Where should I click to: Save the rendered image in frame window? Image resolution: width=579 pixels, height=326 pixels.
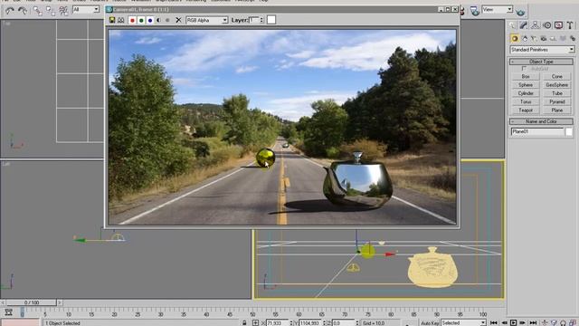(112, 20)
